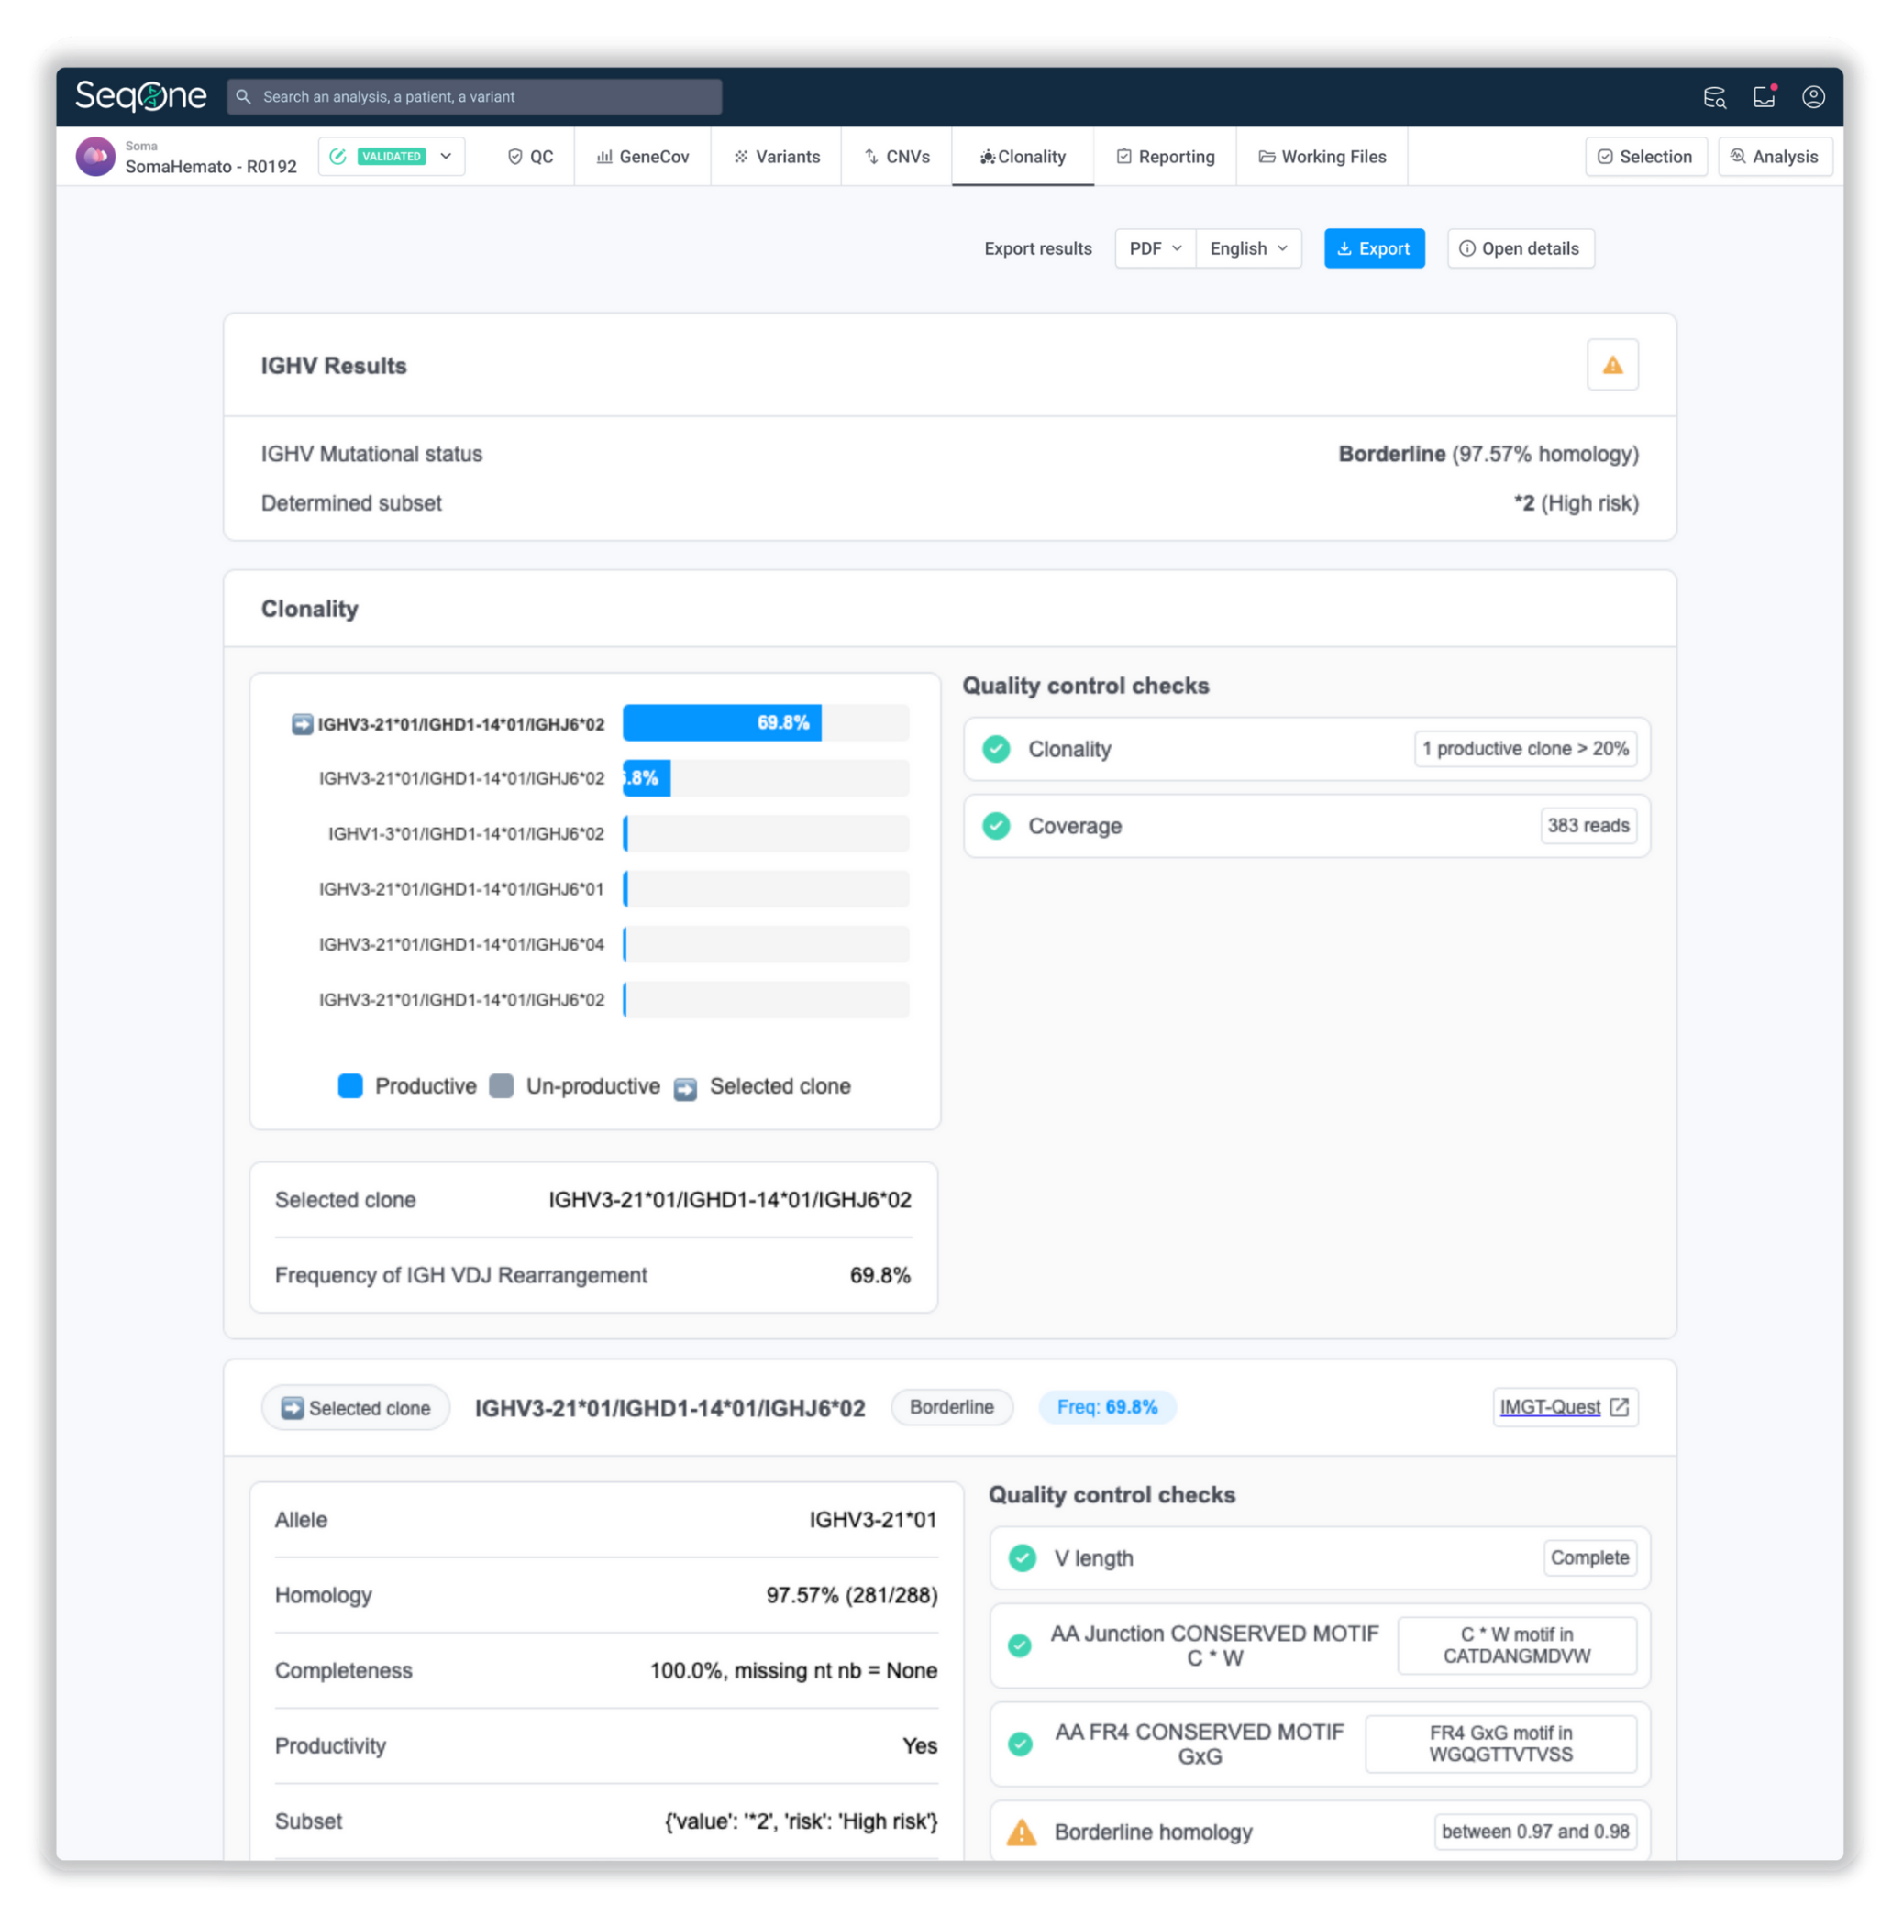Click the V length green check status
1903x1914 pixels.
tap(1022, 1558)
